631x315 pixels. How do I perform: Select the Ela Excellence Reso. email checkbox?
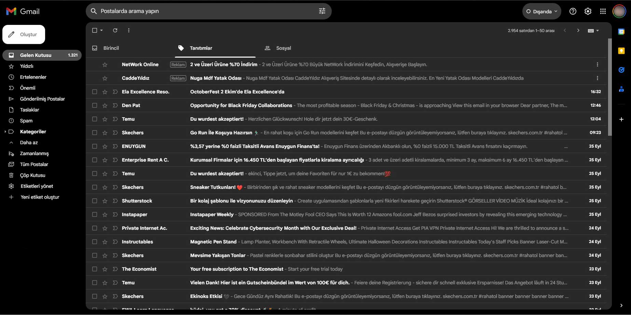click(x=95, y=92)
